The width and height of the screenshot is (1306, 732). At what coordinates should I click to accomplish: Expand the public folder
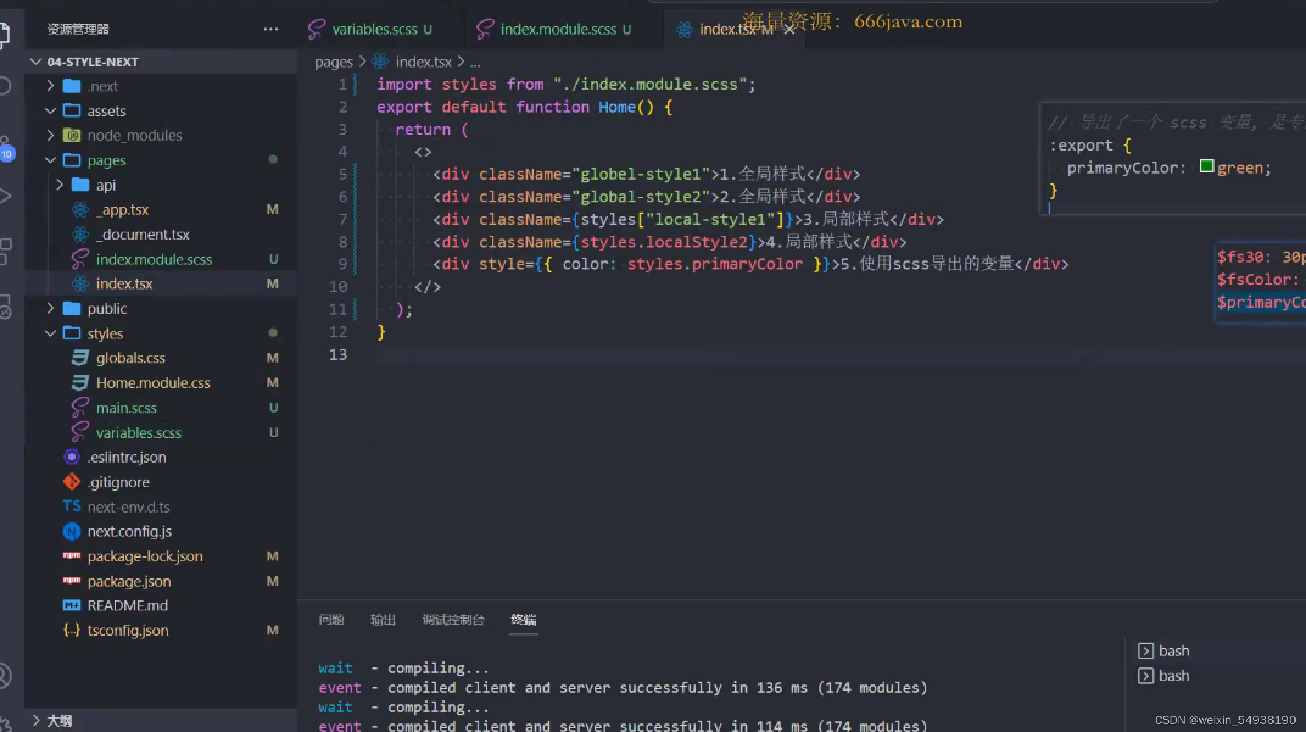(x=51, y=308)
